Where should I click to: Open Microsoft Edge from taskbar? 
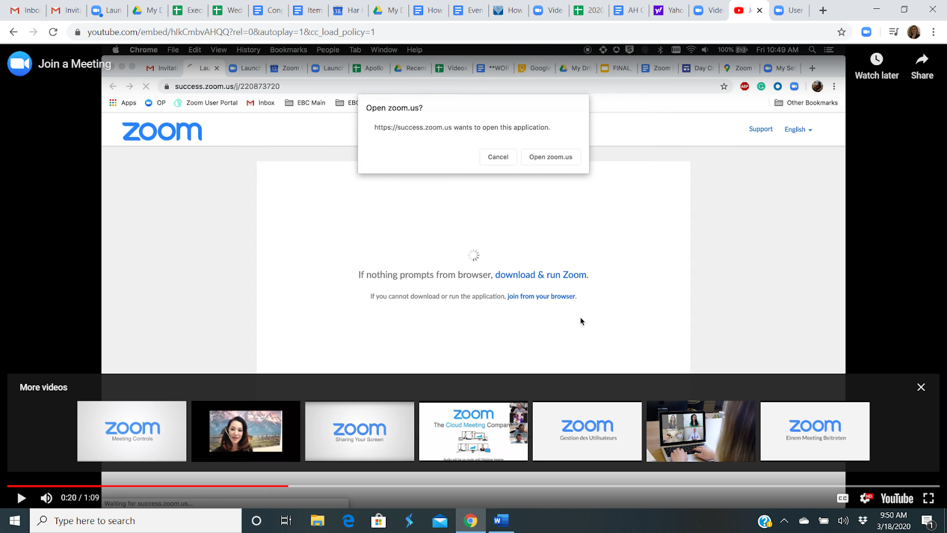(348, 521)
